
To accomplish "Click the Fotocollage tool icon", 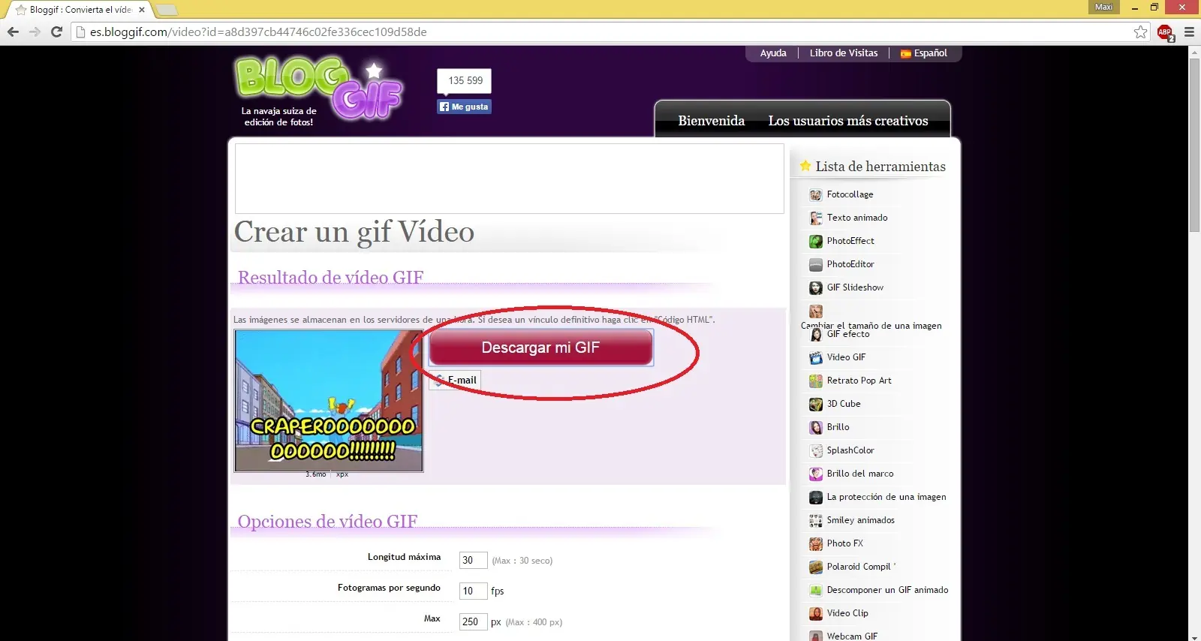I will (x=816, y=195).
